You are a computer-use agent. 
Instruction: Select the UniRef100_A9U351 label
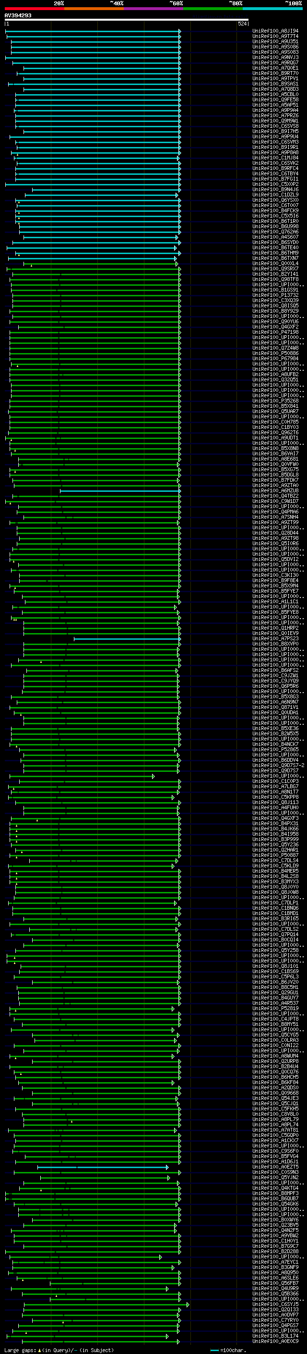275,41
